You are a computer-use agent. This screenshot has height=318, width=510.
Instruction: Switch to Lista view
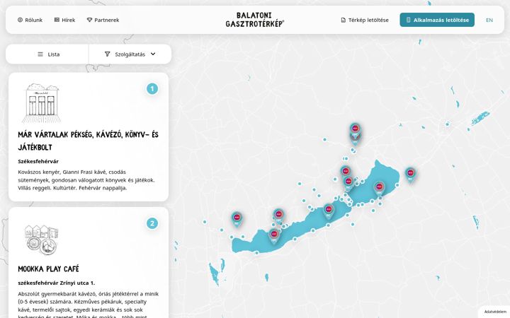pyautogui.click(x=47, y=54)
